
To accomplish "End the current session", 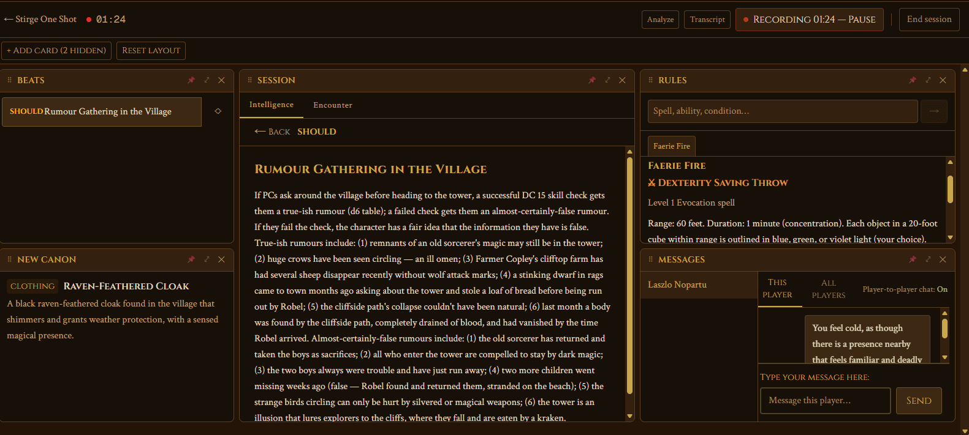I will coord(929,20).
